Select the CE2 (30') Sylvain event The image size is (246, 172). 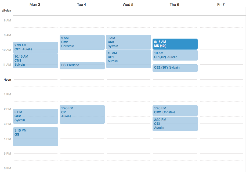click(x=175, y=68)
